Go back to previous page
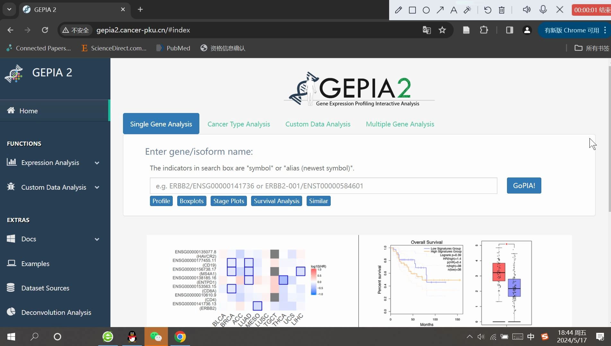 [x=10, y=30]
